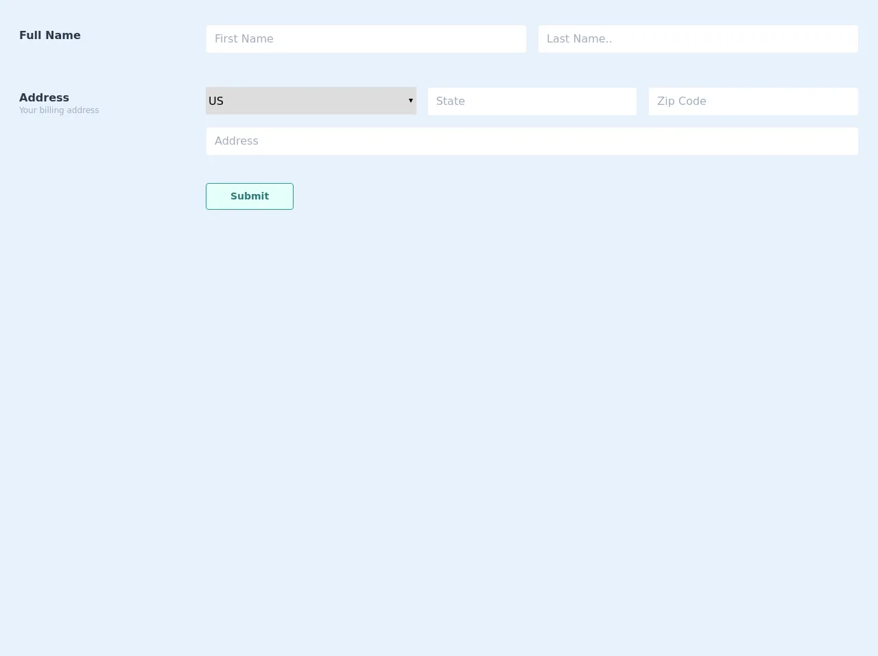This screenshot has width=878, height=656.
Task: Click into the Zip Code field
Action: 752,101
